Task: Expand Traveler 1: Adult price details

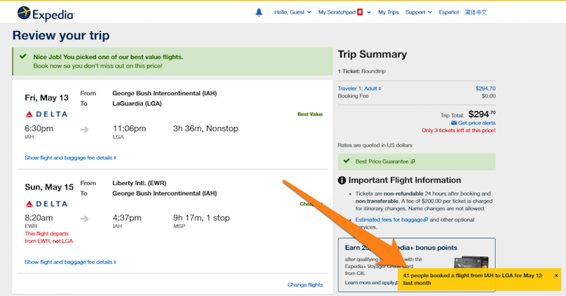Action: [x=359, y=88]
